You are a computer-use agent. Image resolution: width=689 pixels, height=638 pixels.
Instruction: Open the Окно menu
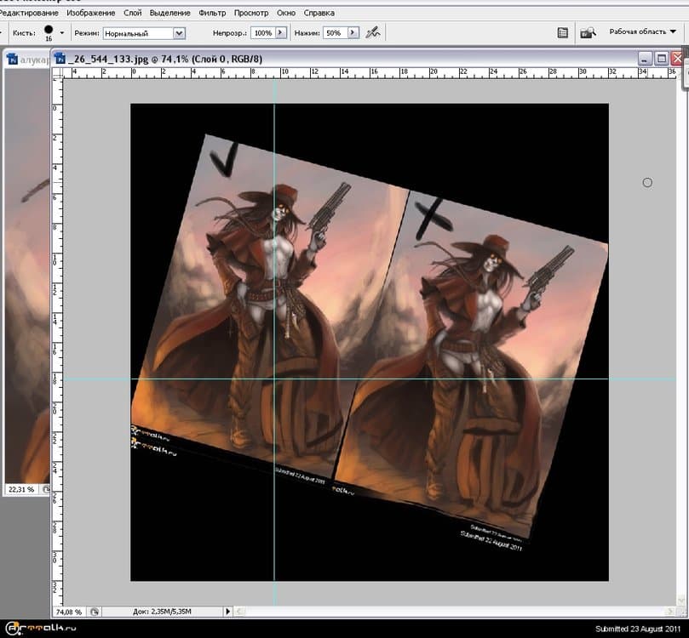[286, 13]
